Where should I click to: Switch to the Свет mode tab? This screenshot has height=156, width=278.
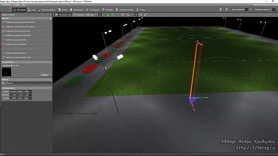pyautogui.click(x=32, y=10)
